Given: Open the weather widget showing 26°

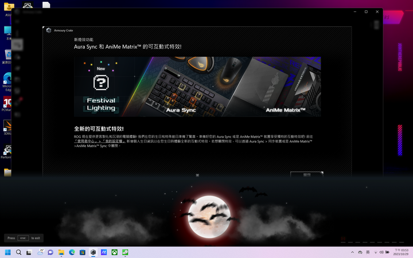Looking at the screenshot, I should click(40, 252).
